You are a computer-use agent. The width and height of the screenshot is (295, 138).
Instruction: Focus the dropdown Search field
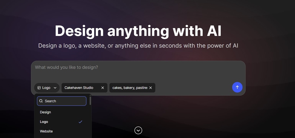pyautogui.click(x=62, y=101)
